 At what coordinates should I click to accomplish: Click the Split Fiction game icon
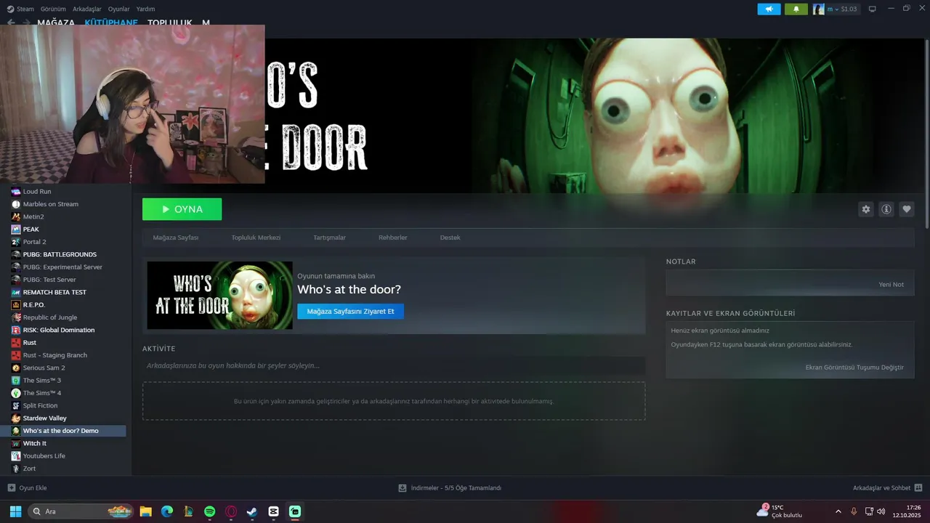(16, 405)
